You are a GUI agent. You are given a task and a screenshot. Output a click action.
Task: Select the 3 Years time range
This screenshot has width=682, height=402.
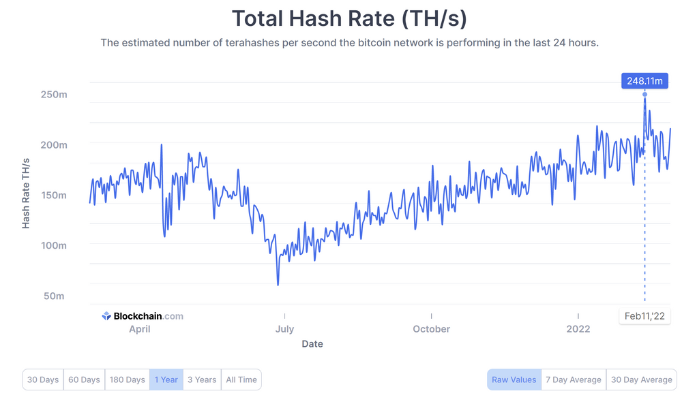pyautogui.click(x=202, y=380)
